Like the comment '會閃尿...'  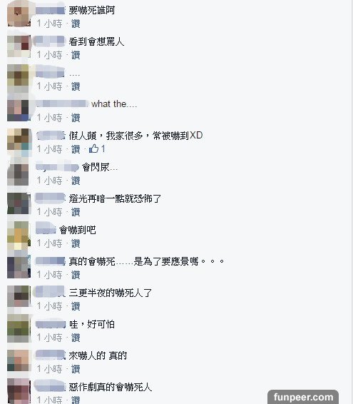click(76, 181)
